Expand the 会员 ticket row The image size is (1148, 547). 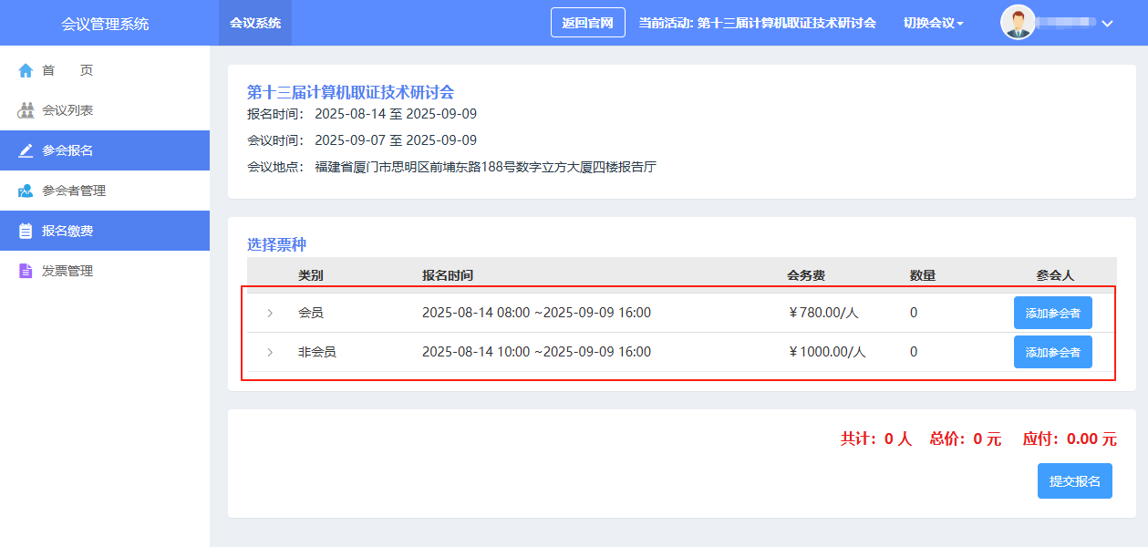point(270,313)
